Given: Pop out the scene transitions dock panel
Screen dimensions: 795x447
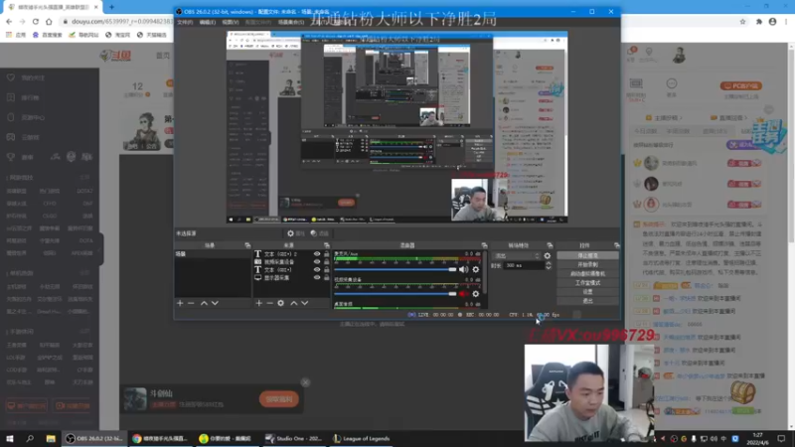Looking at the screenshot, I should pos(550,245).
